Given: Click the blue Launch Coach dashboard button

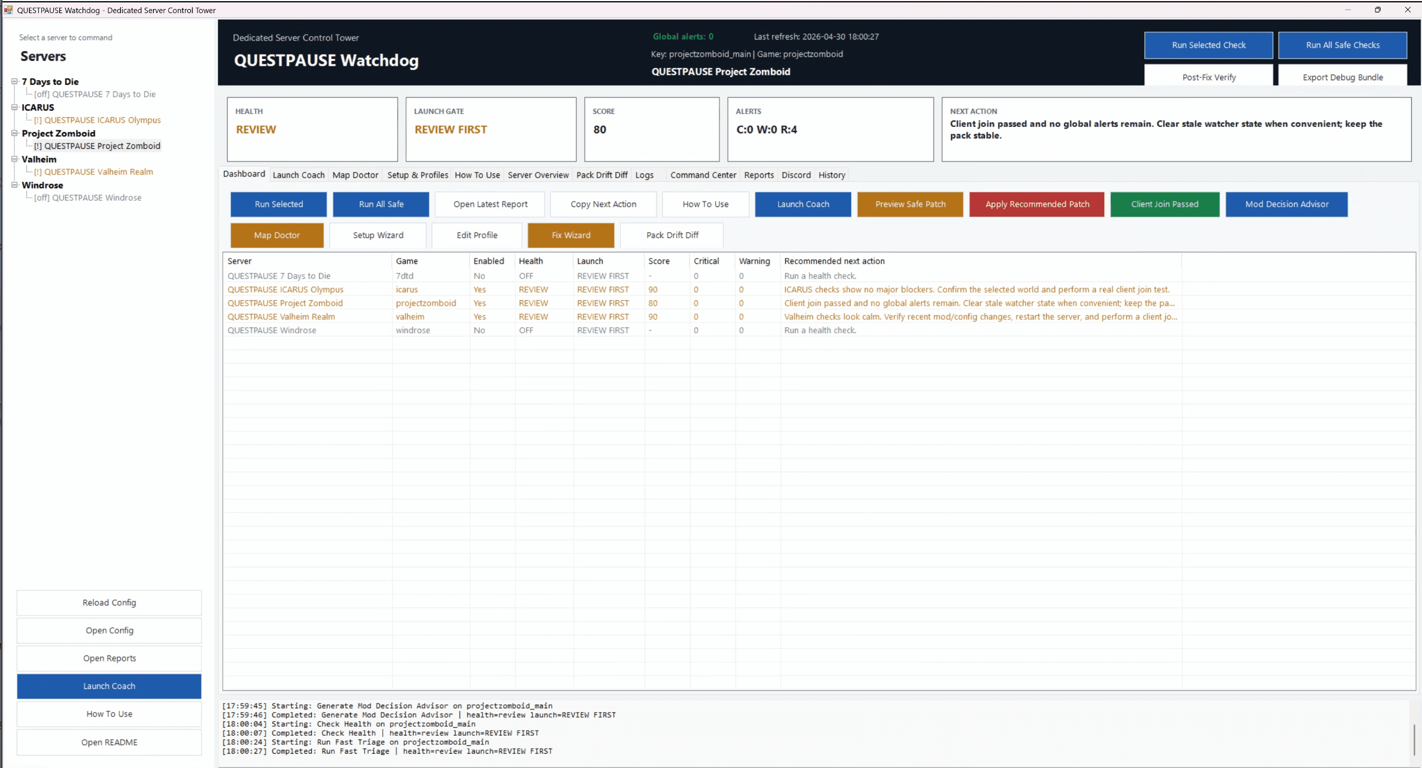Looking at the screenshot, I should pyautogui.click(x=803, y=204).
